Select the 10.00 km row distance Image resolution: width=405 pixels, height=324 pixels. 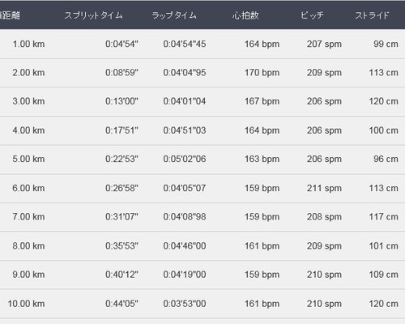pyautogui.click(x=26, y=304)
